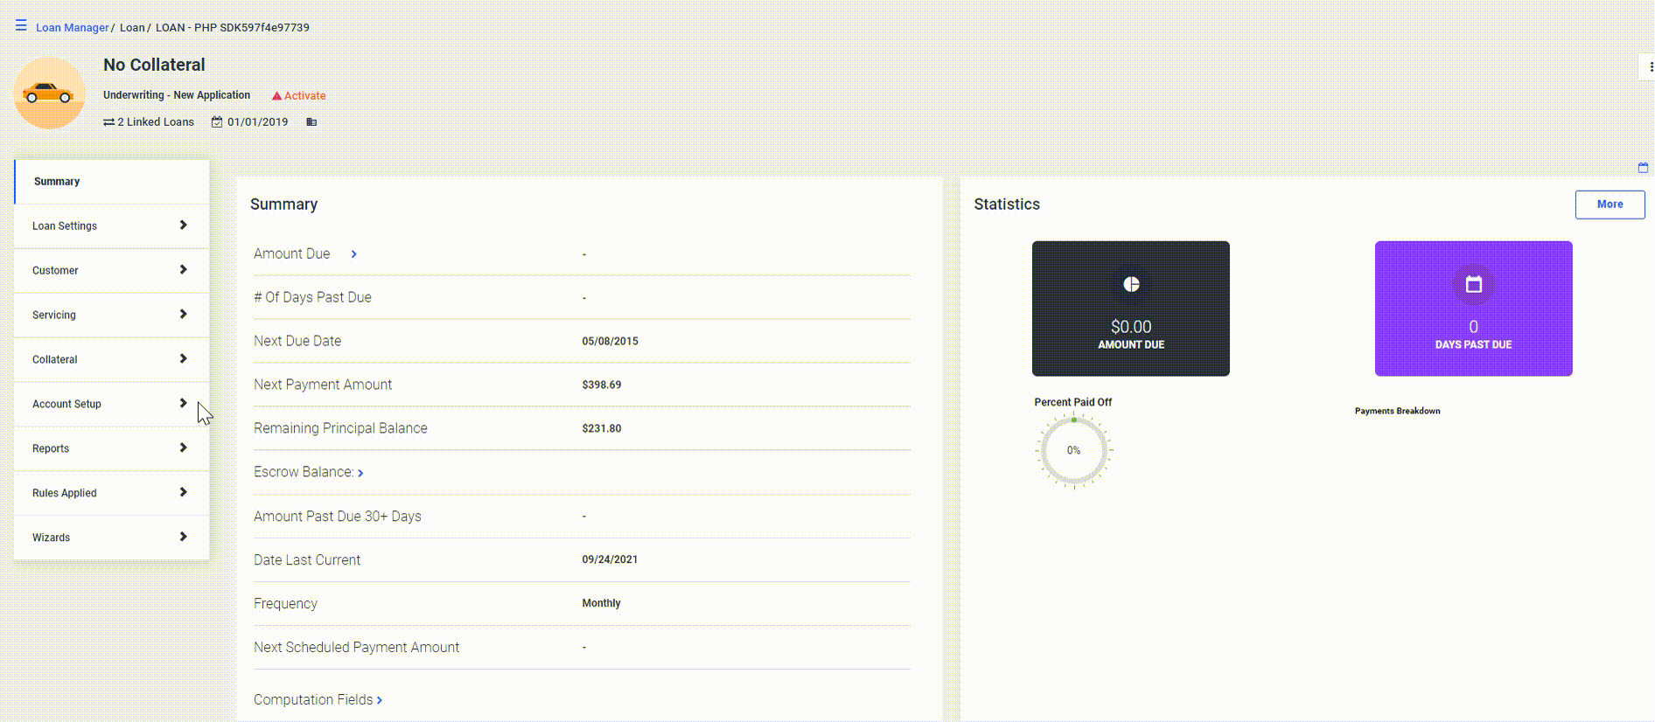The width and height of the screenshot is (1655, 722).
Task: Click the linked loans swap-arrows icon
Action: click(x=108, y=122)
